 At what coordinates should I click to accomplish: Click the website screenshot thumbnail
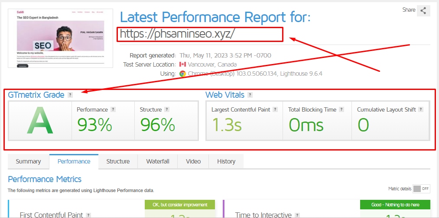(x=61, y=38)
